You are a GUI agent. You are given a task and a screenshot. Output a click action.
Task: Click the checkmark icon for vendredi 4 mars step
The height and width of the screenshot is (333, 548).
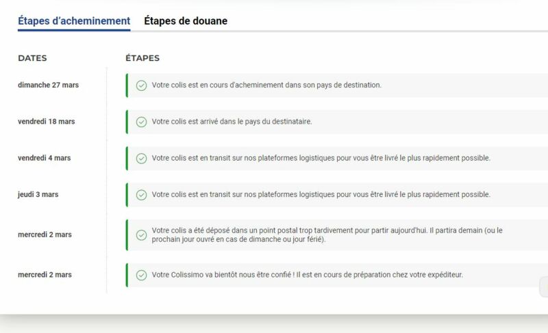coord(141,159)
